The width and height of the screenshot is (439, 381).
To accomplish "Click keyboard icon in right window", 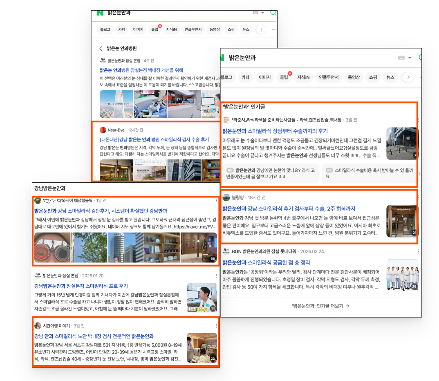I will tap(401, 58).
